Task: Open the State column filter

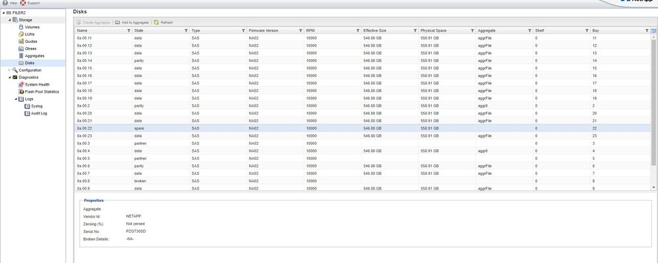Action: [186, 30]
